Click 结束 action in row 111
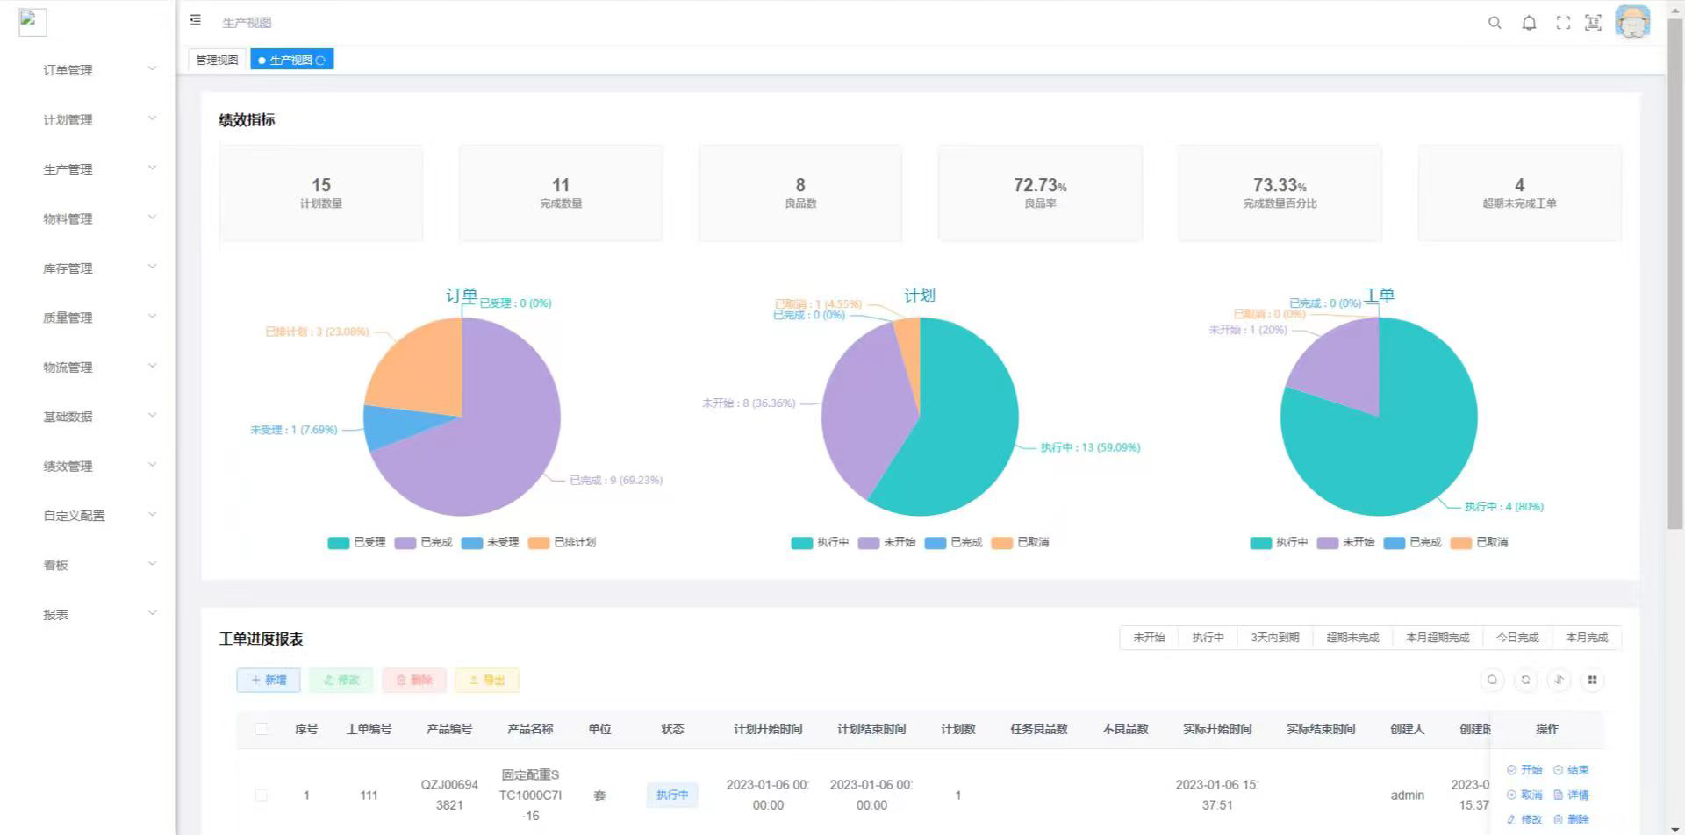 (x=1571, y=770)
